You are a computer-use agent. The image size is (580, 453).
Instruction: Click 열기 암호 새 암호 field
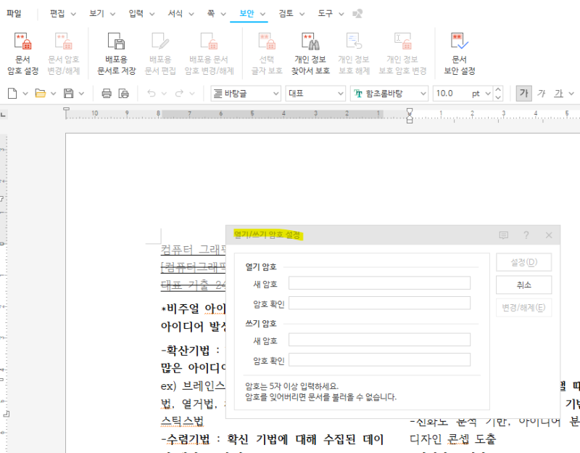pyautogui.click(x=379, y=283)
